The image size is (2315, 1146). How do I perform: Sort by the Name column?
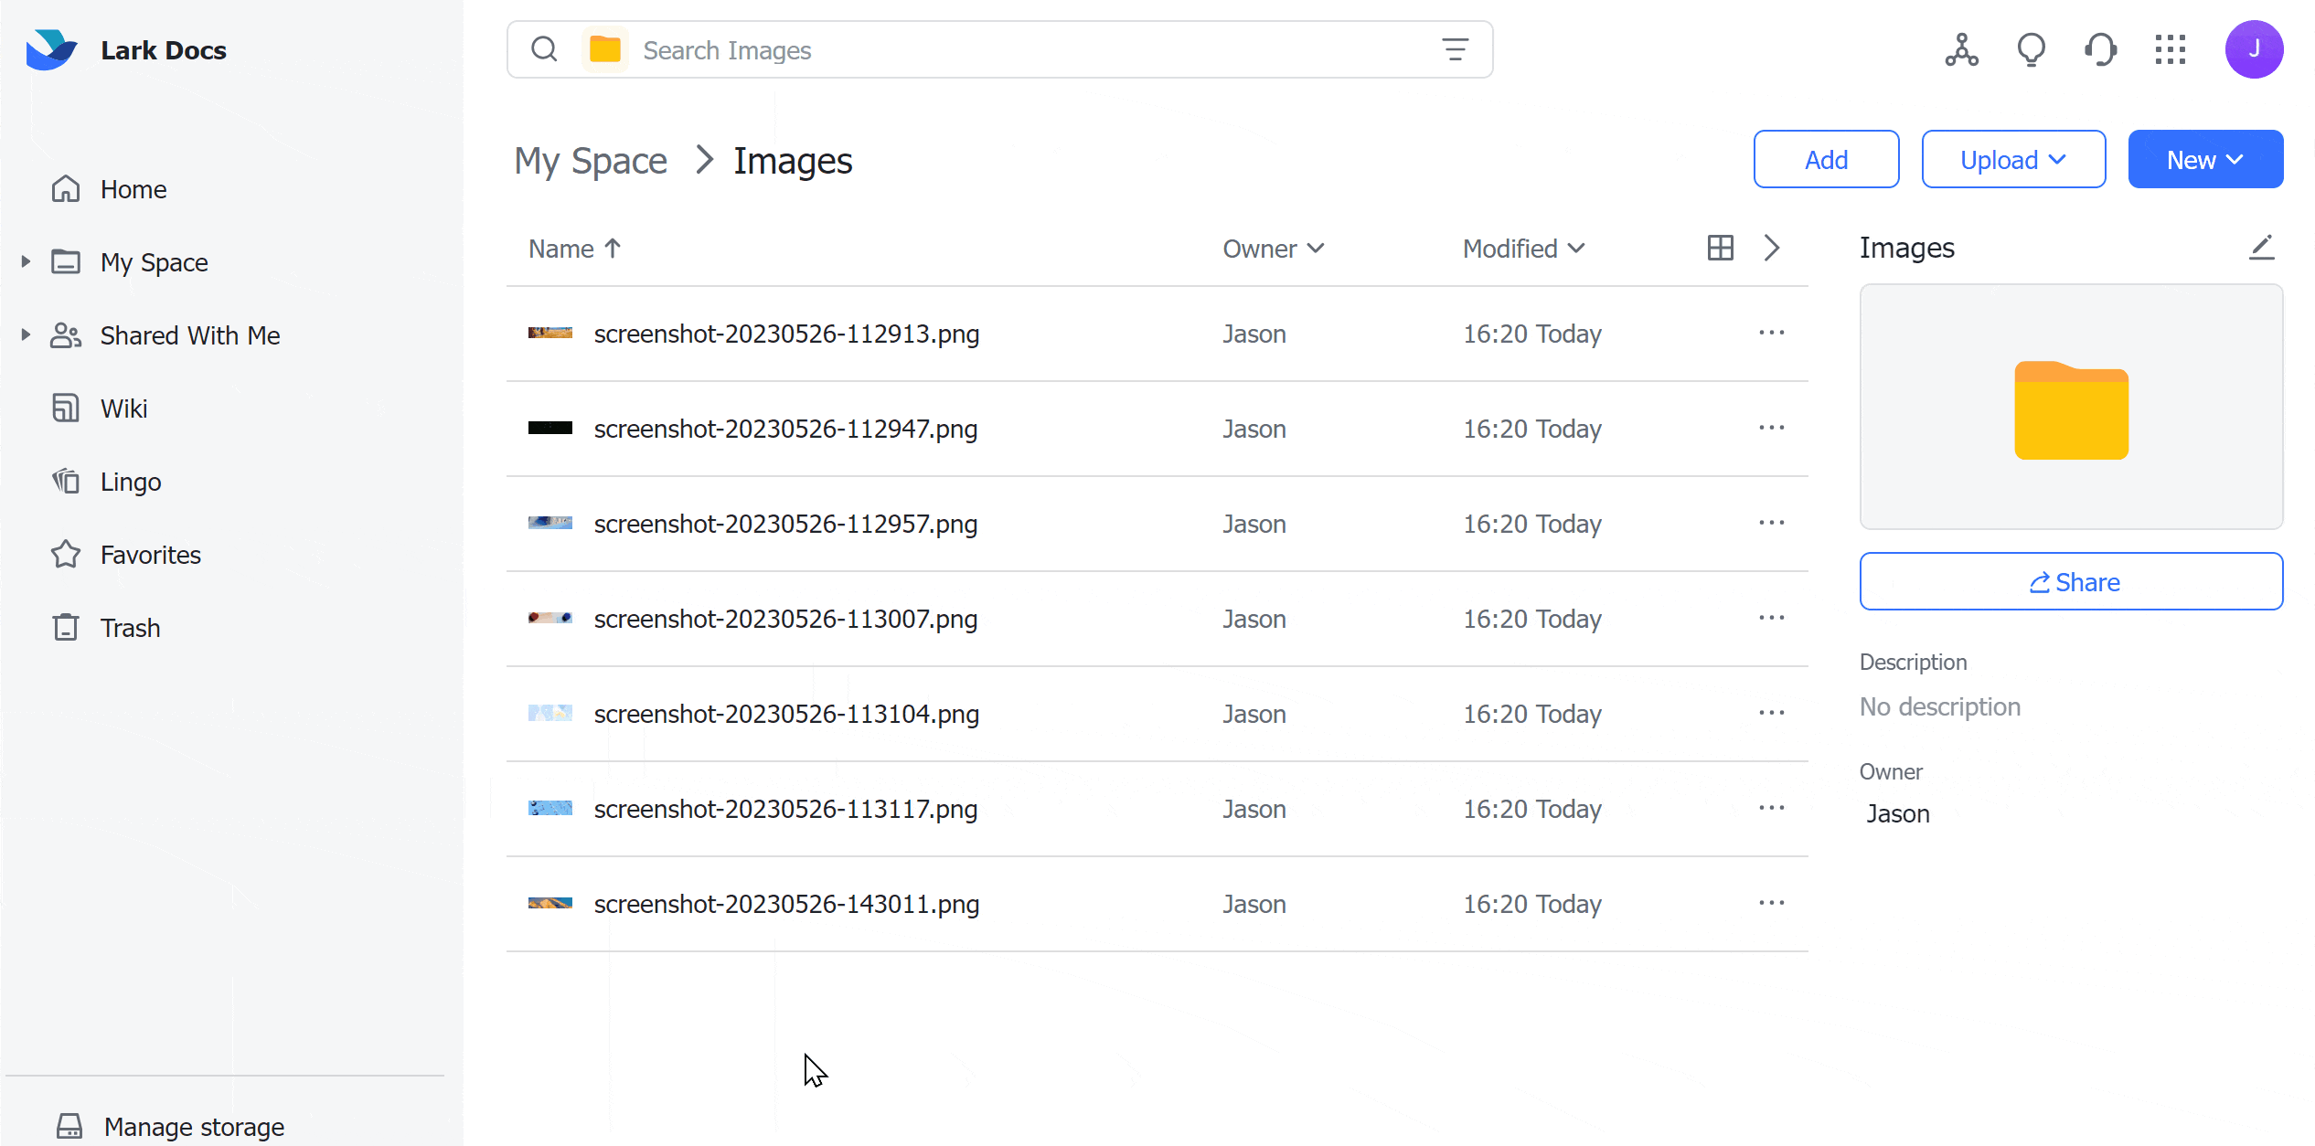pos(575,249)
